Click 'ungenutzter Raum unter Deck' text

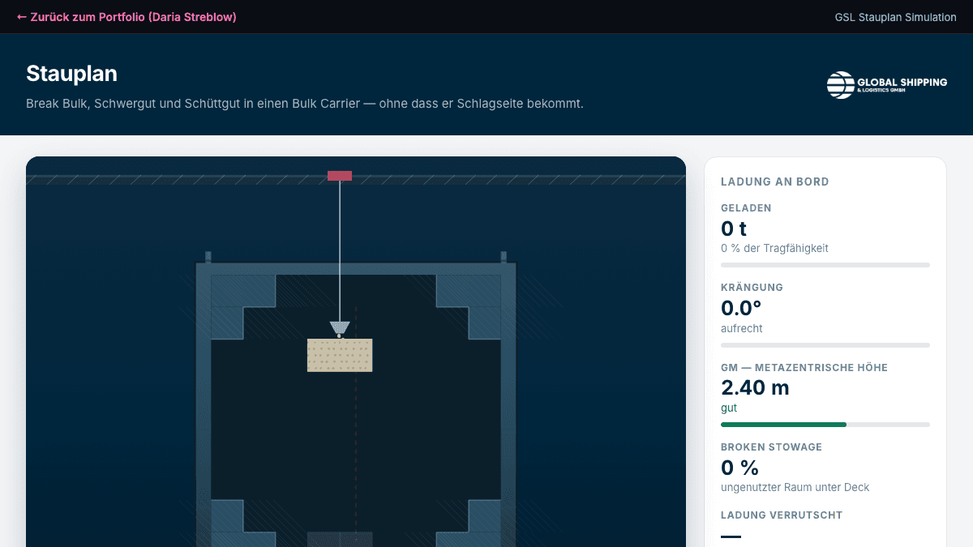tap(795, 487)
